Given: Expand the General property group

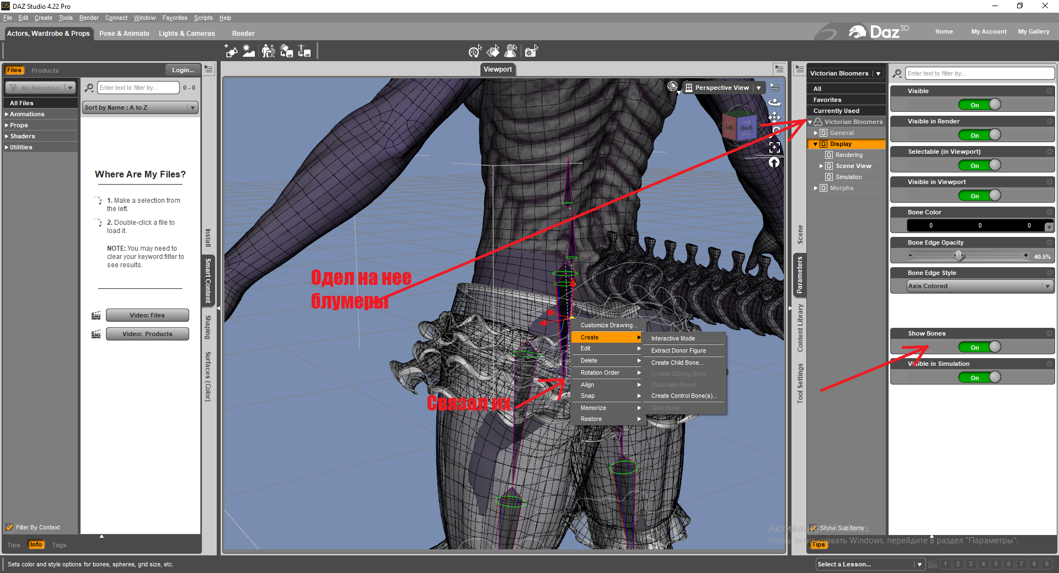Looking at the screenshot, I should coord(816,133).
